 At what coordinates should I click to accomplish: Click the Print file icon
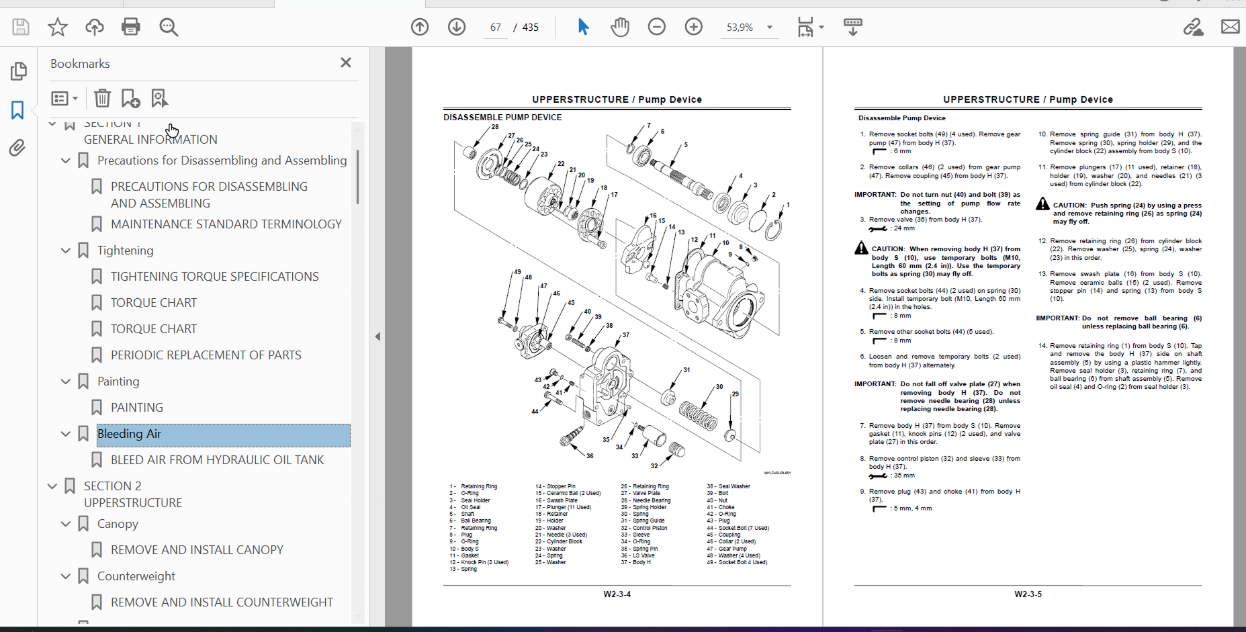(x=130, y=27)
